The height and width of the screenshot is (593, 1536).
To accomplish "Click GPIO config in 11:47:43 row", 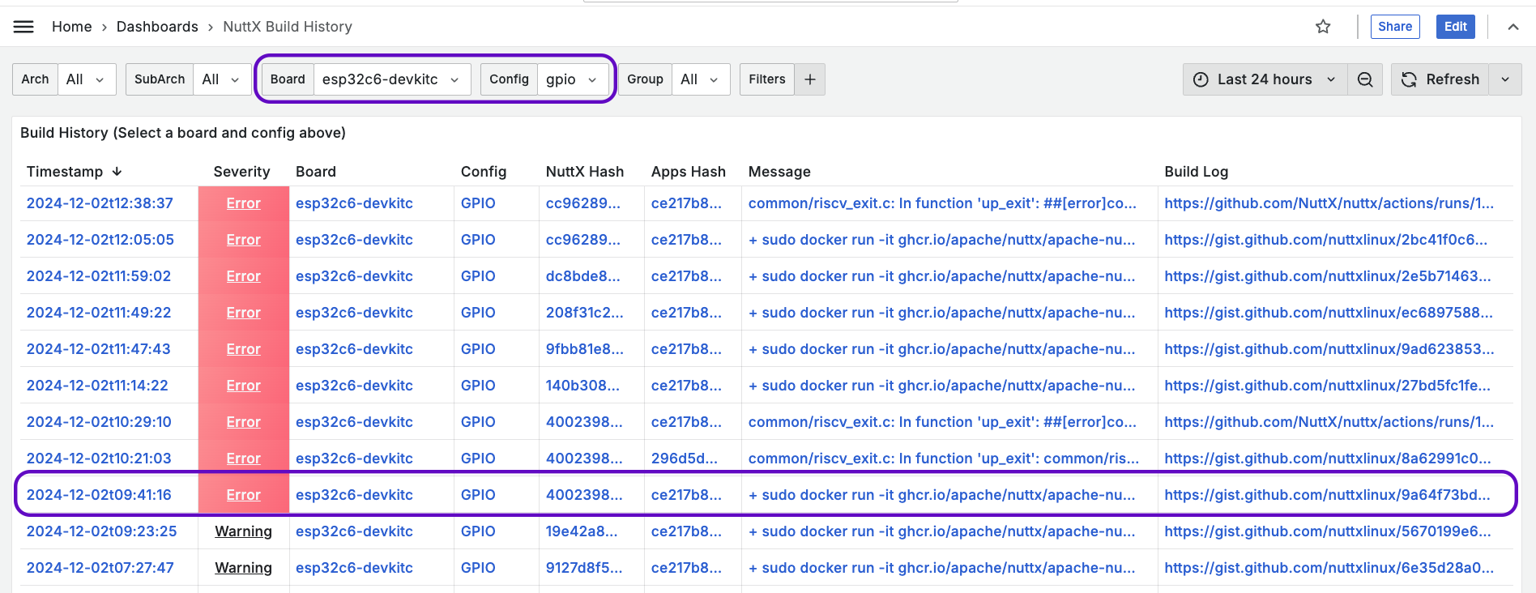I will pos(478,349).
